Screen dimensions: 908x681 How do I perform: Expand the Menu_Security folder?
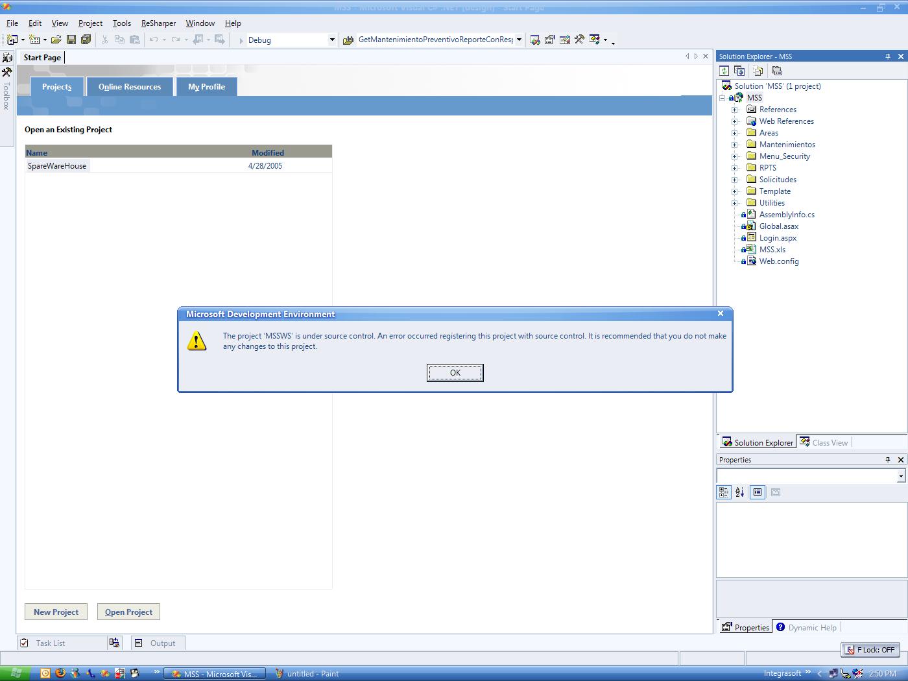(735, 156)
